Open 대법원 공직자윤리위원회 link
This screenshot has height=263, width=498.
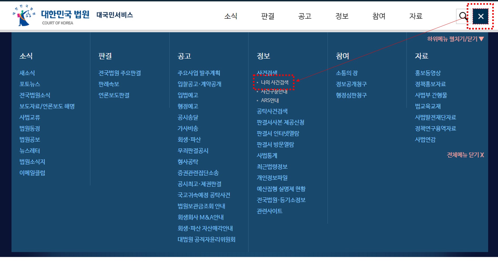pos(206,239)
